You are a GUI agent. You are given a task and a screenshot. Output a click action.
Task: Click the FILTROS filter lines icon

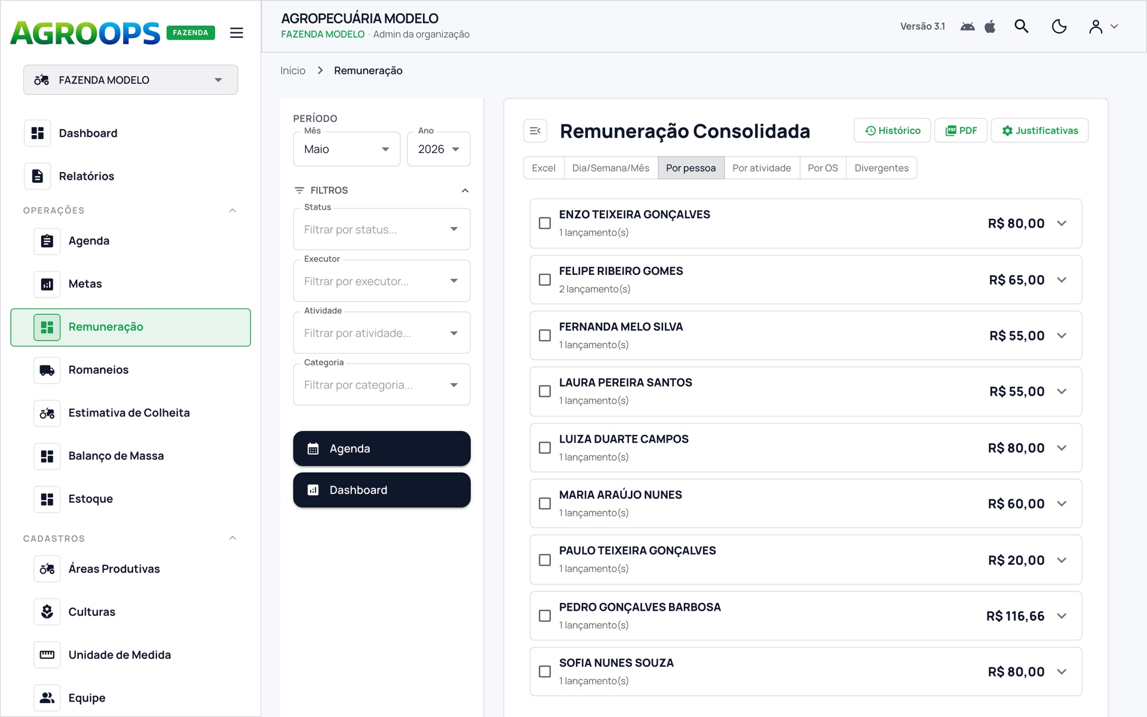[299, 190]
